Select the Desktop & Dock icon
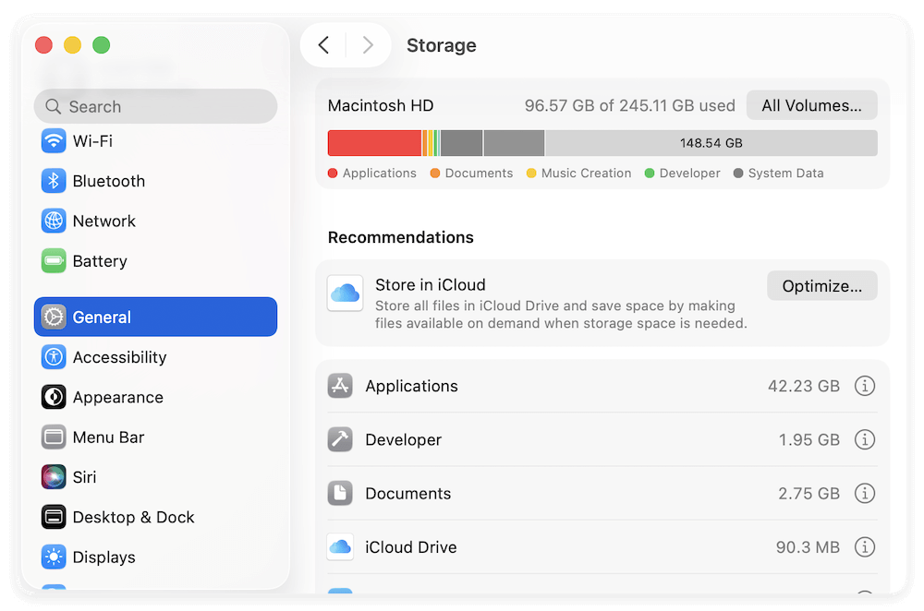Screen dimensions: 924x611 coord(54,517)
